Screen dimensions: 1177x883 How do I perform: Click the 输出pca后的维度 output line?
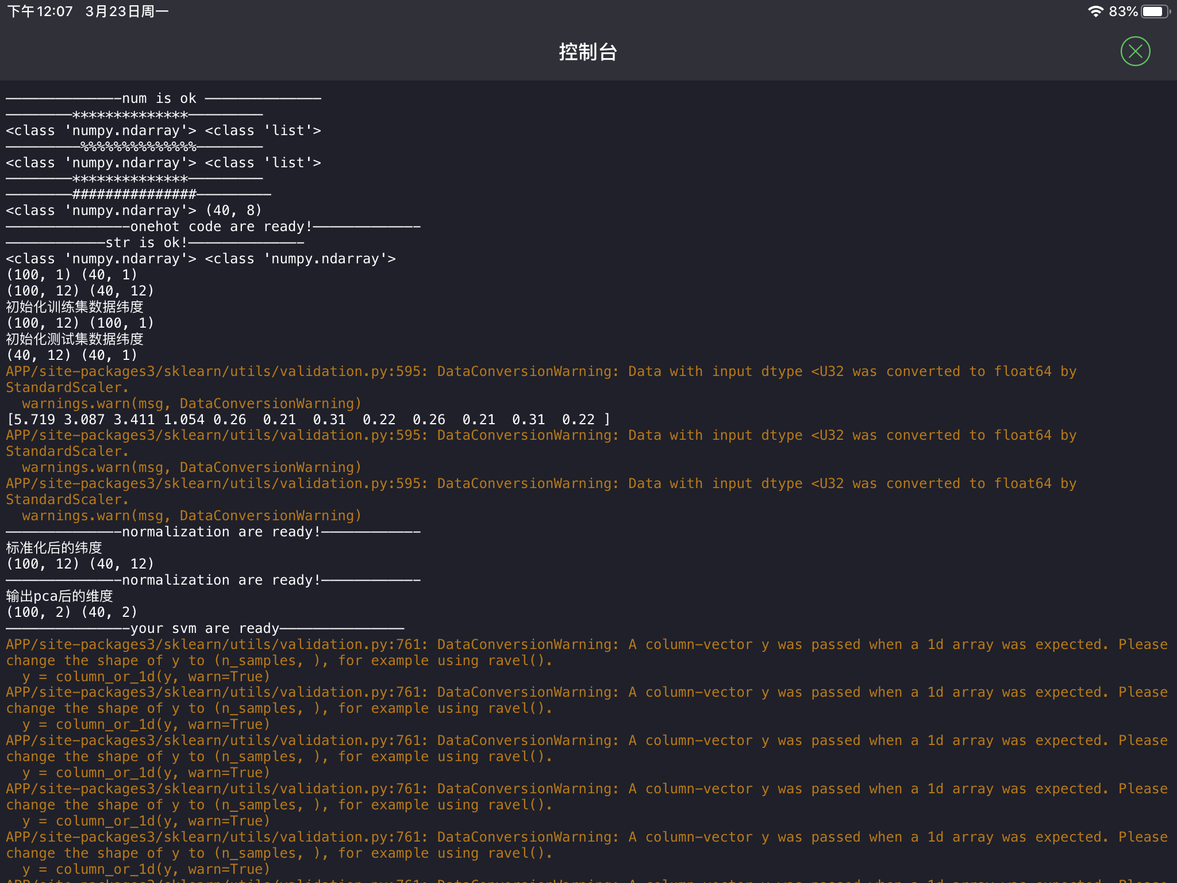coord(60,596)
